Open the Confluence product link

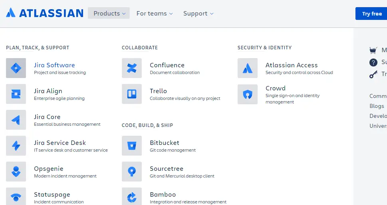tap(167, 65)
